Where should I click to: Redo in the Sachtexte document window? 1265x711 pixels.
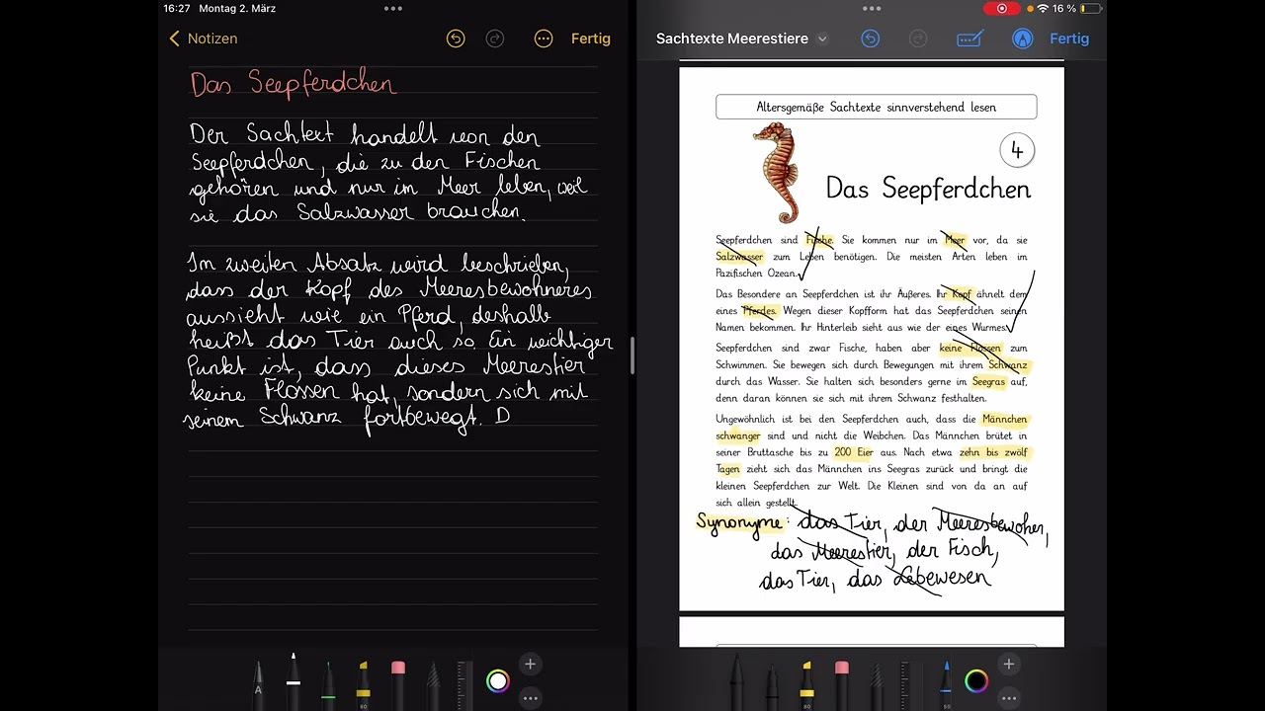[918, 39]
